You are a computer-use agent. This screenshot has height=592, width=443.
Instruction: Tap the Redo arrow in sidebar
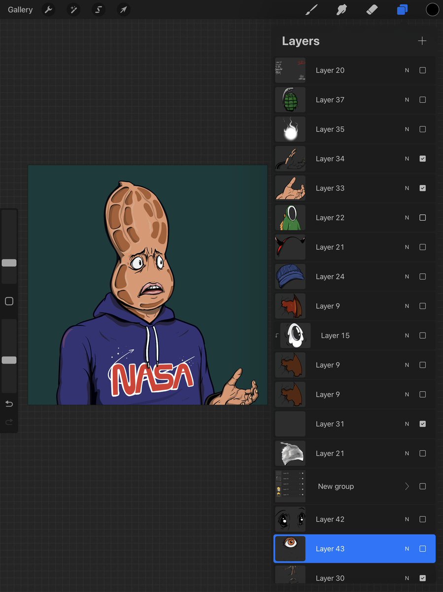click(9, 422)
